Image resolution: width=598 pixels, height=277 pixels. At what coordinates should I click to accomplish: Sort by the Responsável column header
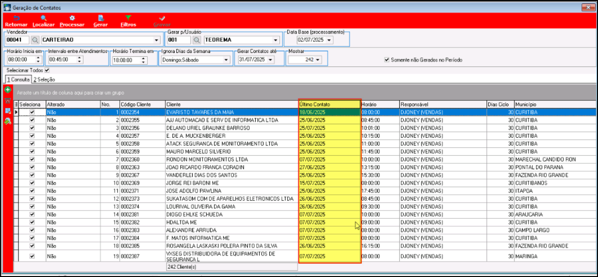pos(443,104)
